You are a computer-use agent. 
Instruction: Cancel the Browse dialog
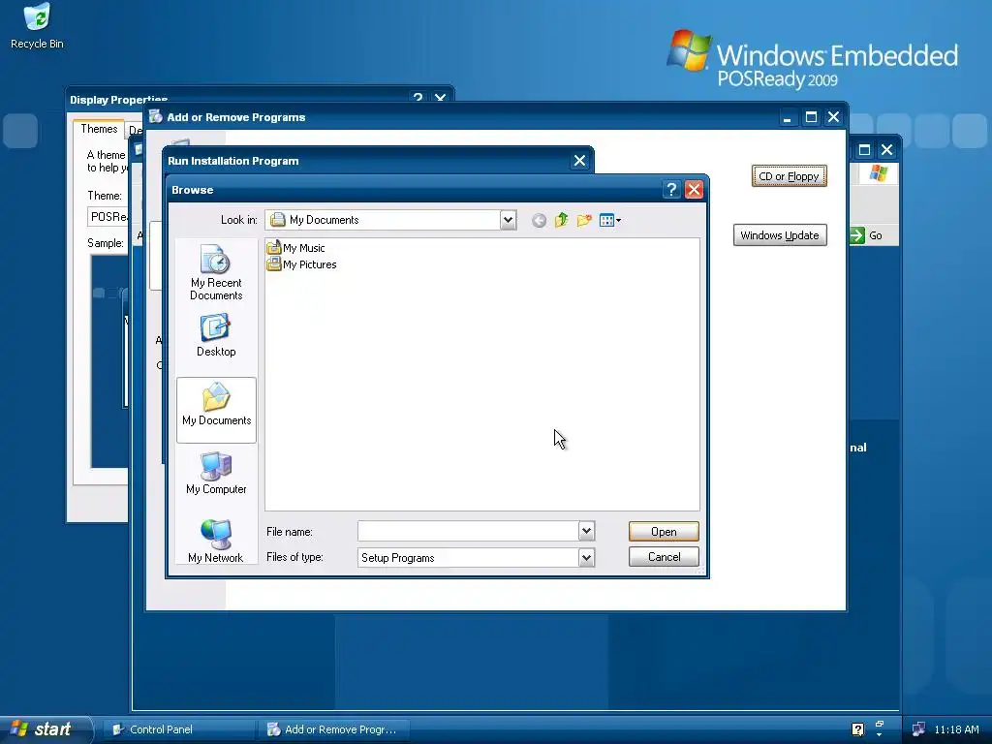pyautogui.click(x=664, y=557)
